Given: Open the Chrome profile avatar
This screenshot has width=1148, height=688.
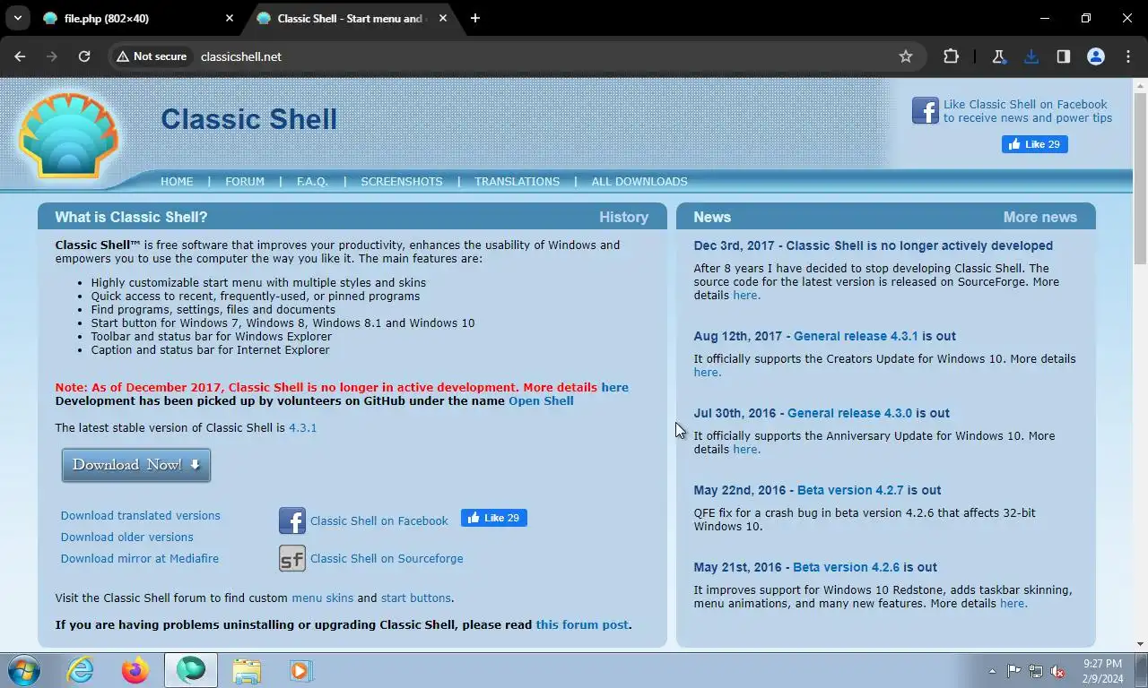Looking at the screenshot, I should click(1095, 56).
